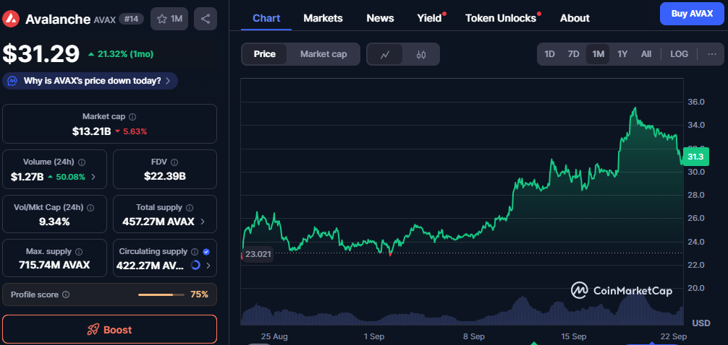Select the 1M time range
Image resolution: width=728 pixels, height=345 pixels.
[x=598, y=54]
